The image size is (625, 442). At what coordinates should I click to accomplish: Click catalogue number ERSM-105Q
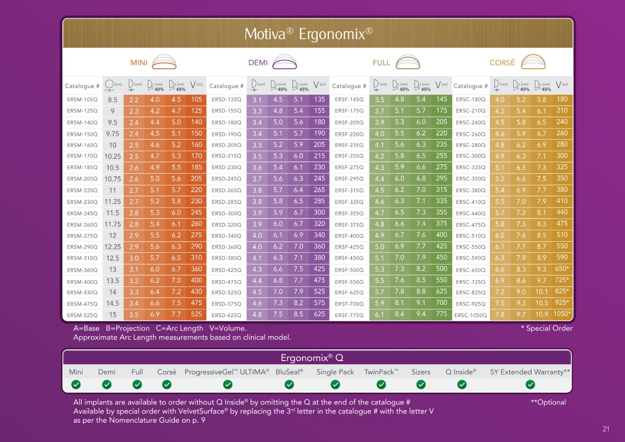tap(82, 99)
